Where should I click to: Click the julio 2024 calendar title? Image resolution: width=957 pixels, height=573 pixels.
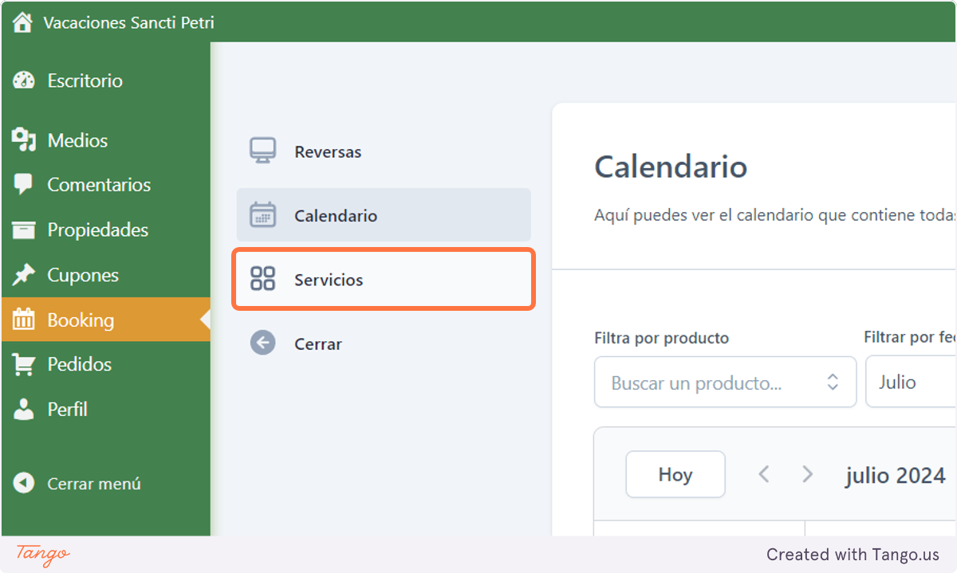point(896,476)
